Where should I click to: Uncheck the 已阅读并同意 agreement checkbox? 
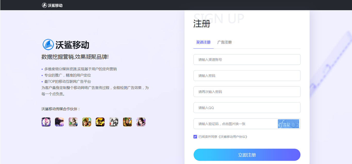click(195, 137)
